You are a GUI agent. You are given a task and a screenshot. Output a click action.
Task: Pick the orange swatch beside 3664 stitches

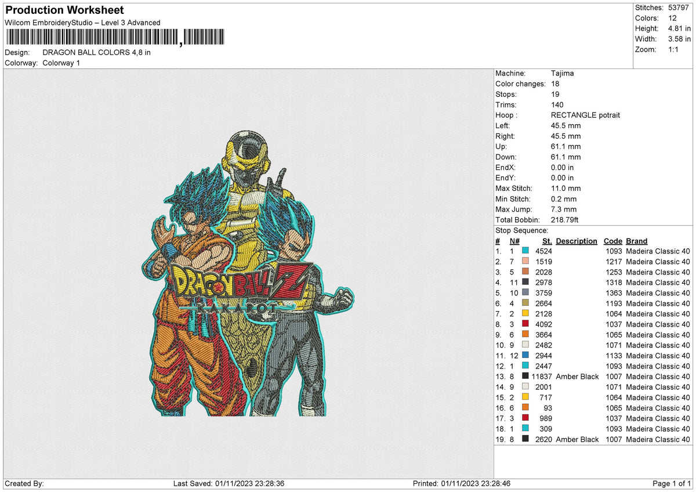pos(525,335)
